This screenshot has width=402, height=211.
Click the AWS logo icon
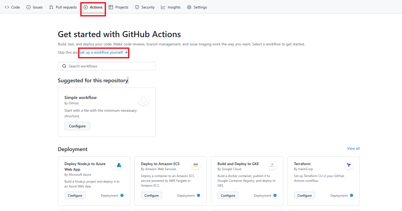point(196,165)
